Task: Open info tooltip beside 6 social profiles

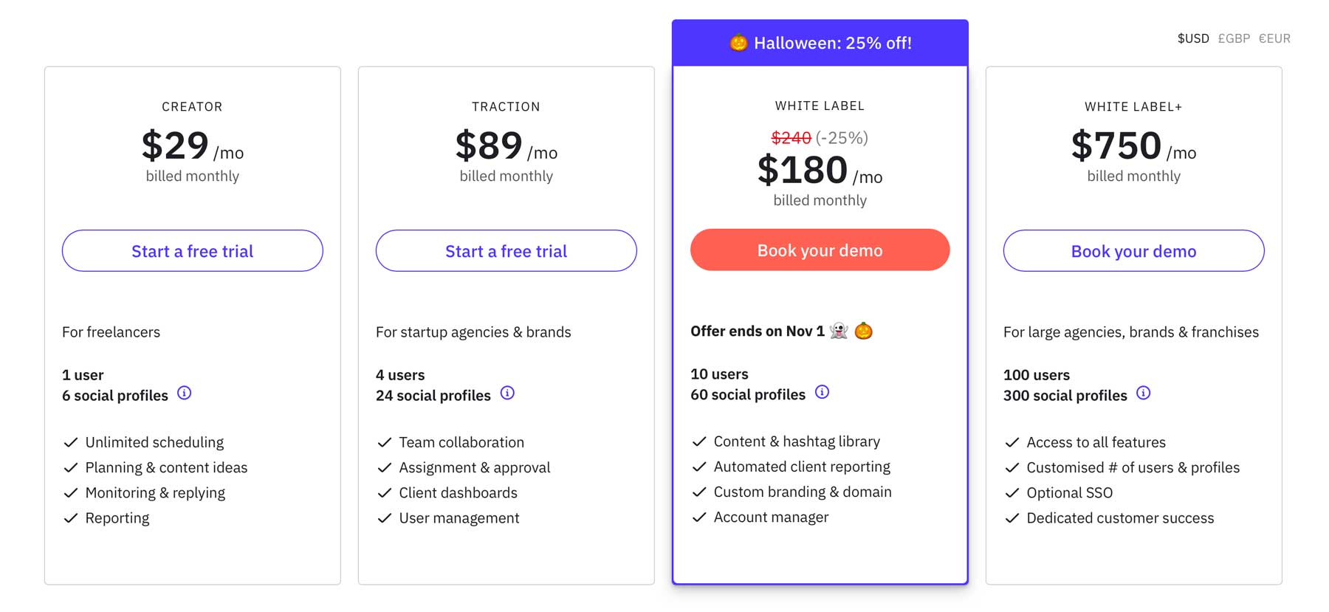Action: coord(184,393)
